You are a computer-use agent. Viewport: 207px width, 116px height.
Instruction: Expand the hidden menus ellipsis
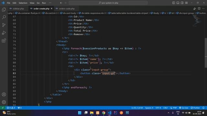coord(50,3)
